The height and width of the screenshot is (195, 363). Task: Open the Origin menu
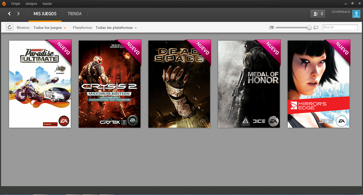click(16, 4)
